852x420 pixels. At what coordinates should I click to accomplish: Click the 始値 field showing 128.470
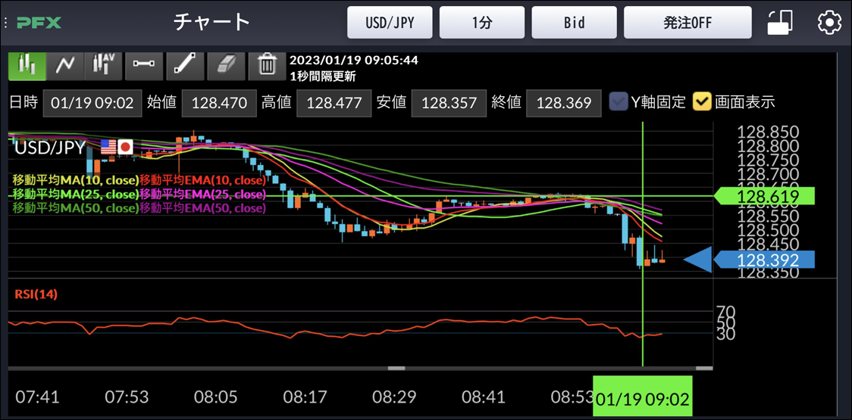[219, 103]
